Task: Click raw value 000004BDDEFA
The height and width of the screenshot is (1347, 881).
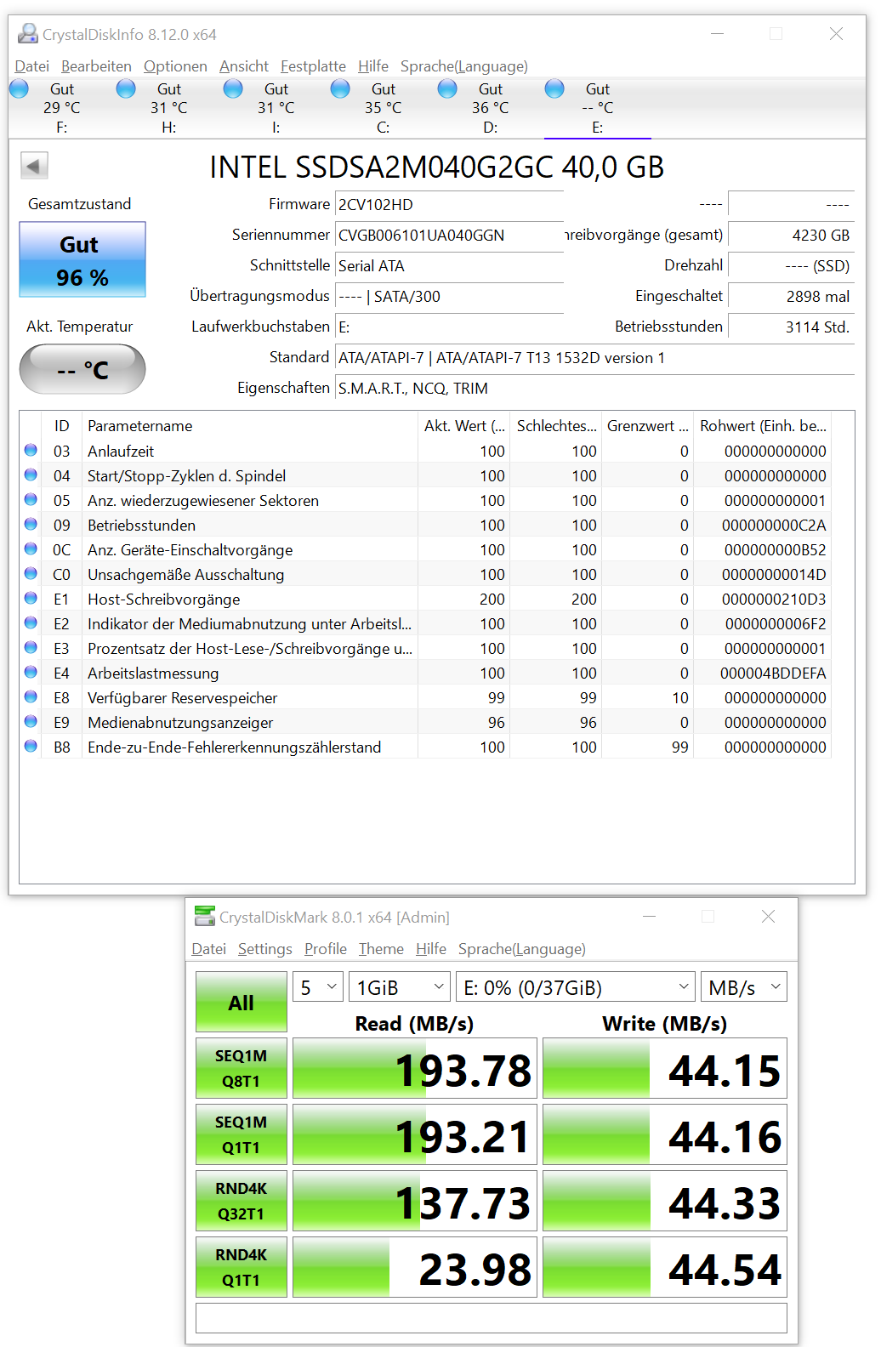Action: [x=773, y=673]
